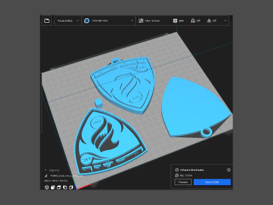Click the Preview button
Screen dimensions: 273x205
(x=183, y=182)
